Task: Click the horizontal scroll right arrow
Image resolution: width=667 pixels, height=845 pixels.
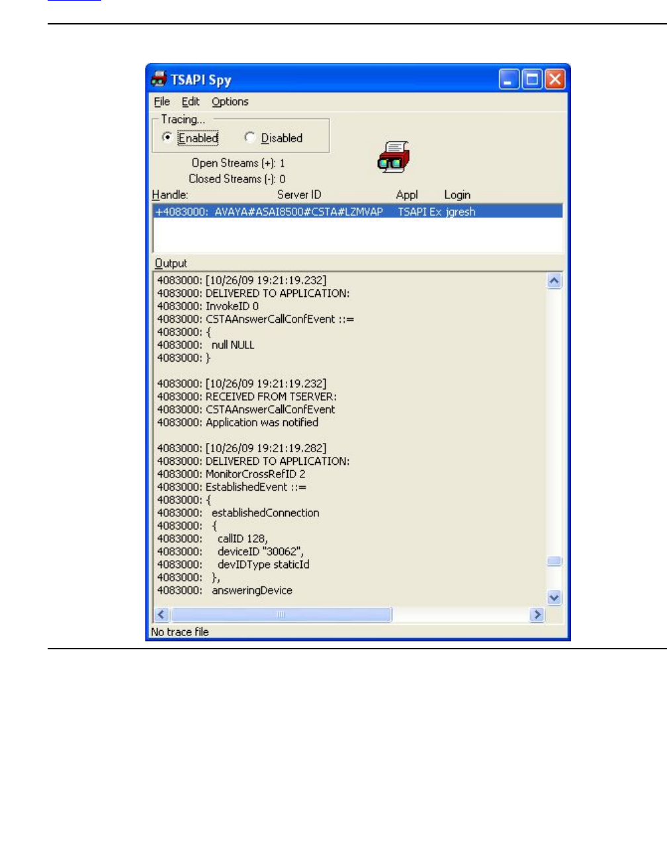Action: point(537,615)
